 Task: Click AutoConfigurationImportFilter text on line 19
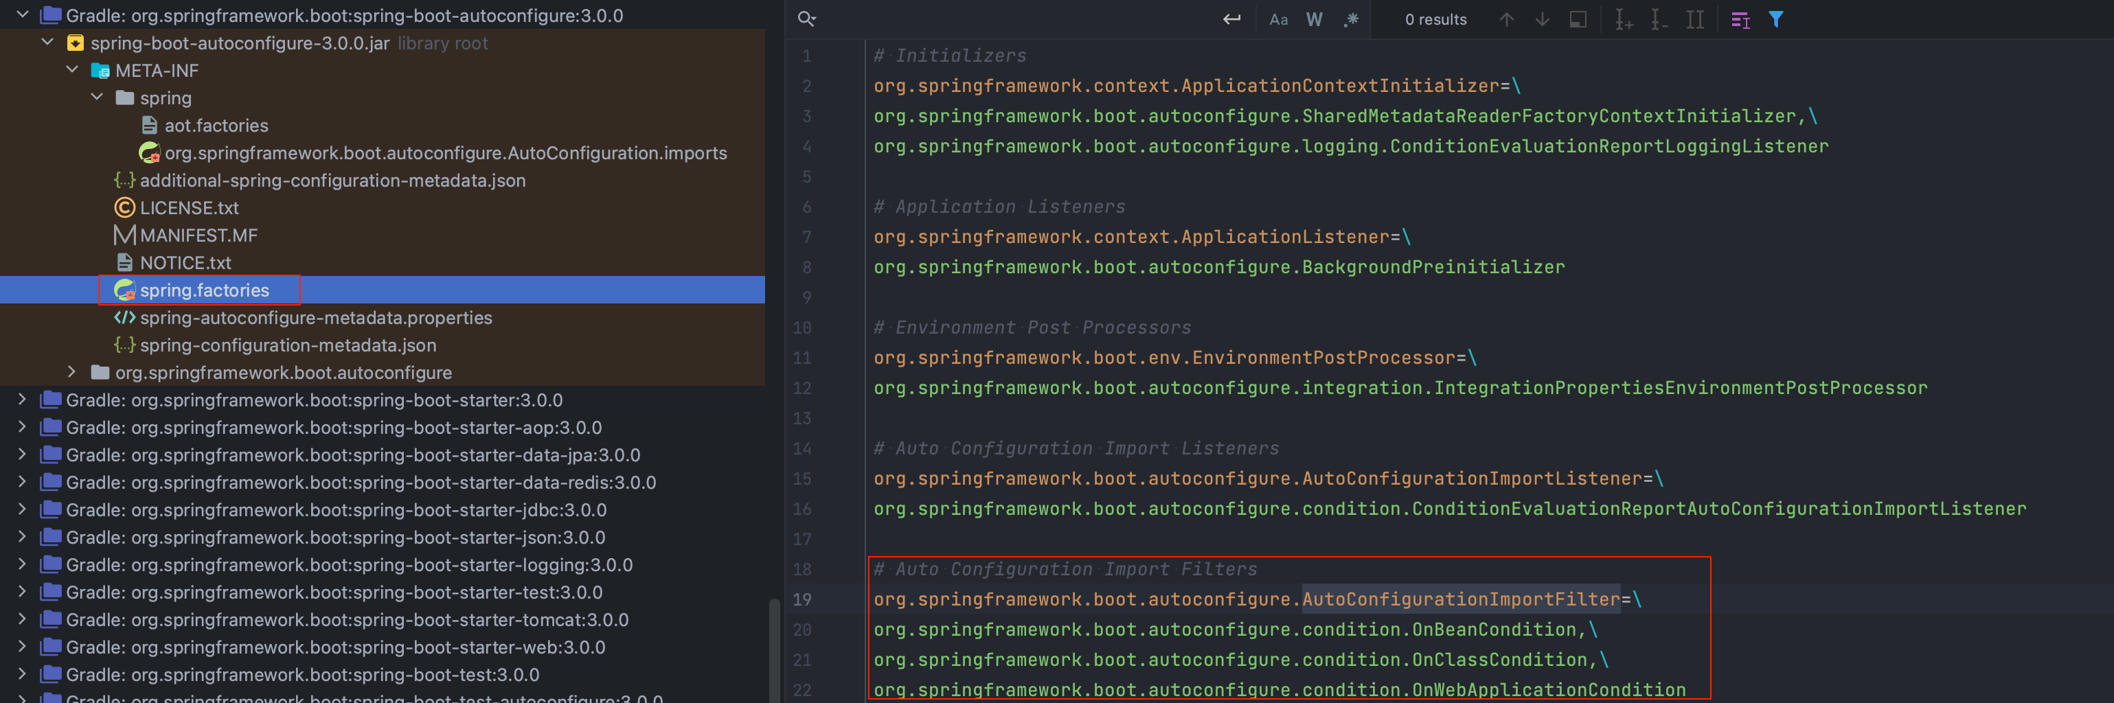click(1461, 599)
